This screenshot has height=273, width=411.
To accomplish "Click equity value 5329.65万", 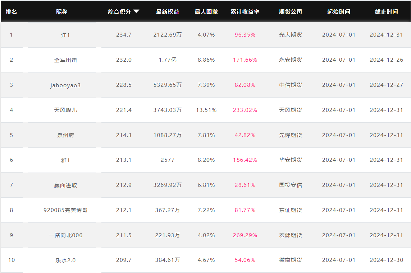I will pos(168,85).
